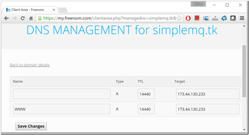Viewport: 249px width, 135px height.
Task: Click the empty Name field in first row
Action: [62, 94]
